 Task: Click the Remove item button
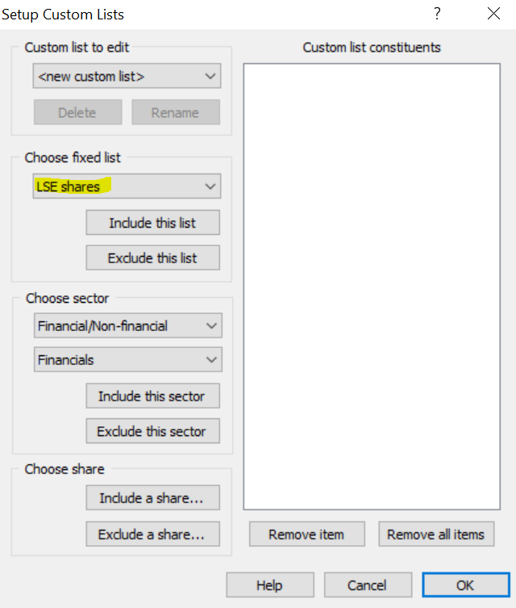click(x=307, y=534)
